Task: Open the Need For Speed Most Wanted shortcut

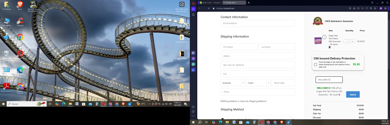Action: click(33, 6)
